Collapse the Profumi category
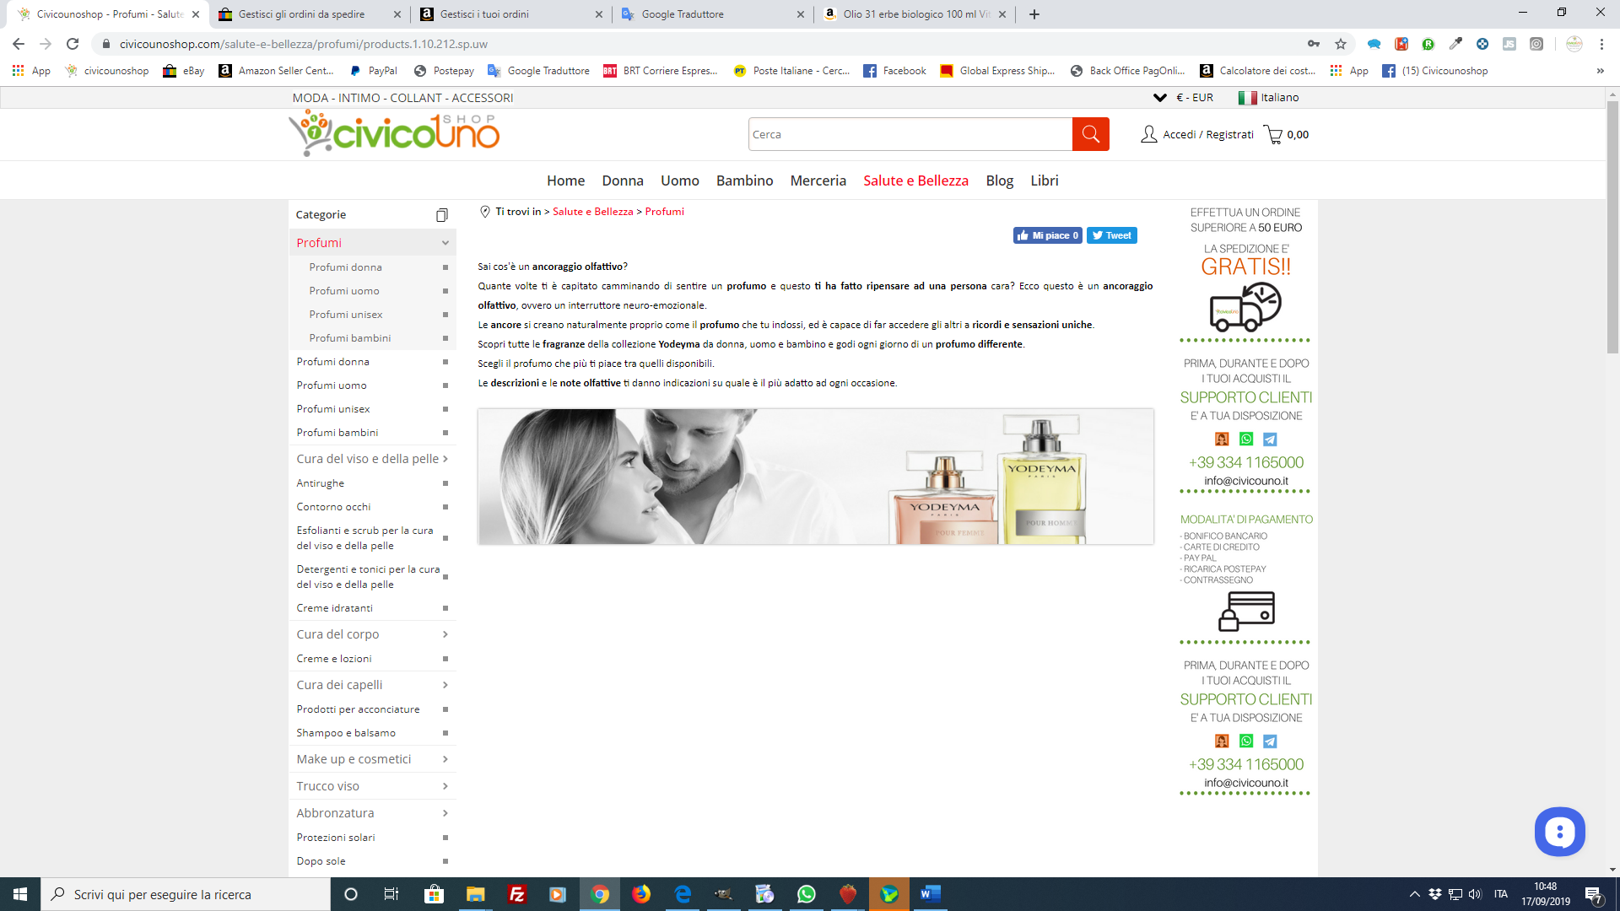This screenshot has height=911, width=1620. pos(445,243)
